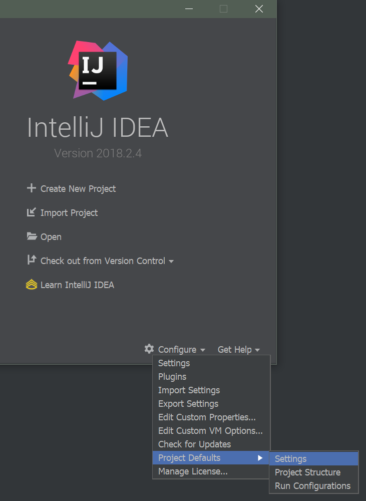Image resolution: width=366 pixels, height=501 pixels.
Task: Click the version control checkout icon
Action: (32, 260)
